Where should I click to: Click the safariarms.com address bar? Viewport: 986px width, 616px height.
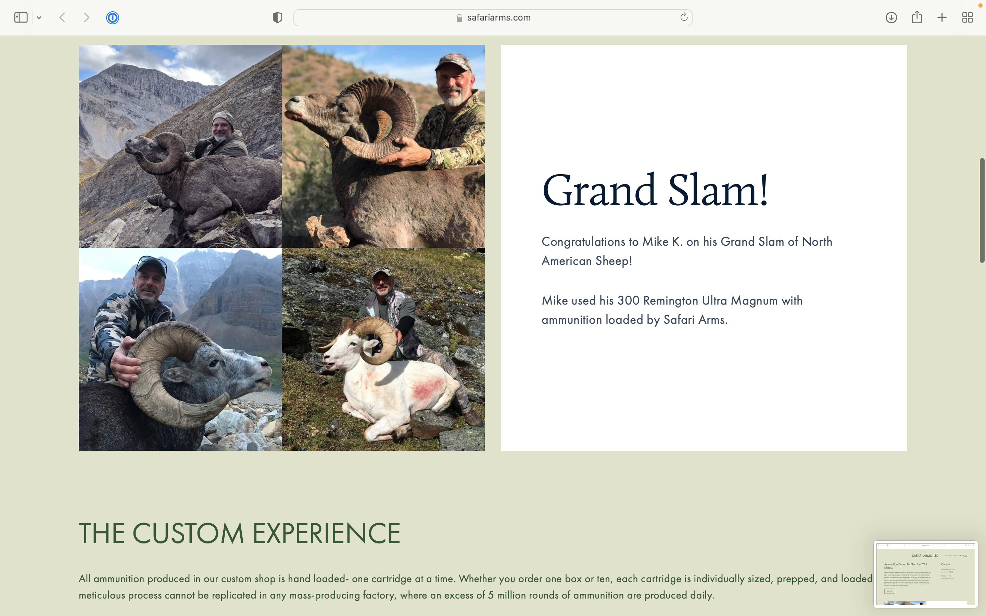point(493,17)
